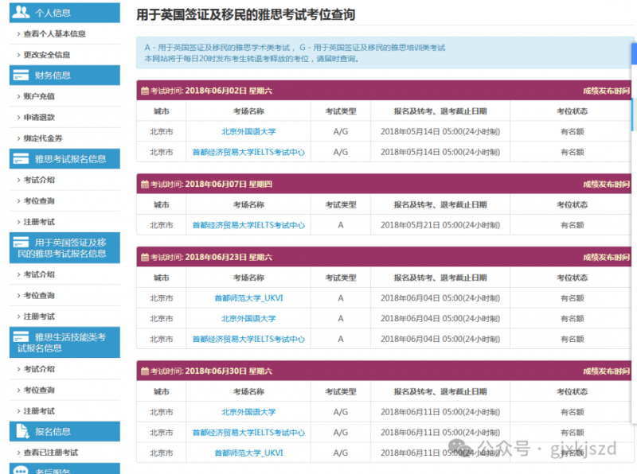
Task: Click the 财务信息 card icon
Action: pyautogui.click(x=21, y=75)
